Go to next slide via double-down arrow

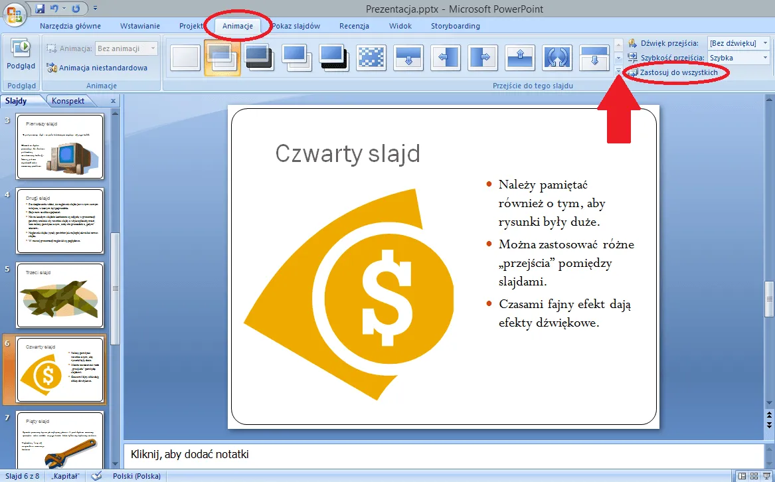[769, 425]
